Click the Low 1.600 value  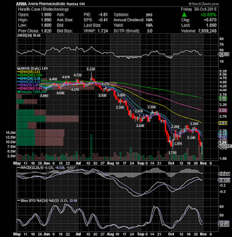46,25
